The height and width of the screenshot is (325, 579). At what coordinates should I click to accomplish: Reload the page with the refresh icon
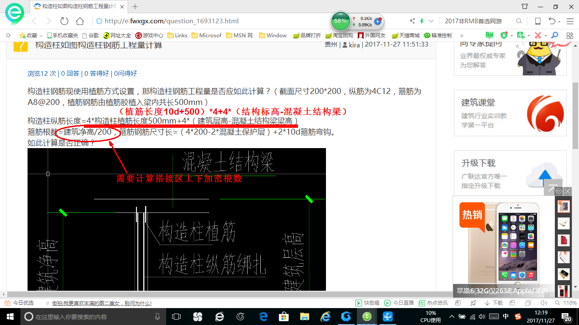coord(64,21)
